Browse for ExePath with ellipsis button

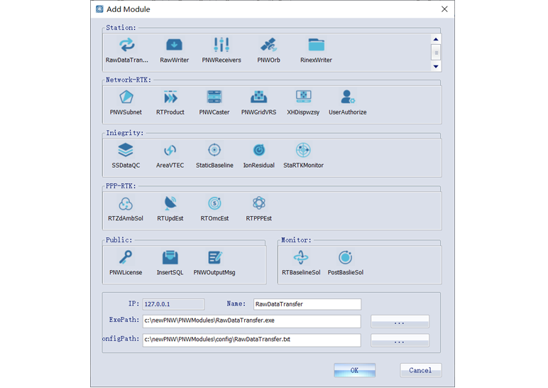[400, 322]
